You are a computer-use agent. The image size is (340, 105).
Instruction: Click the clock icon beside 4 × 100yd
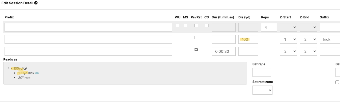tap(25, 68)
